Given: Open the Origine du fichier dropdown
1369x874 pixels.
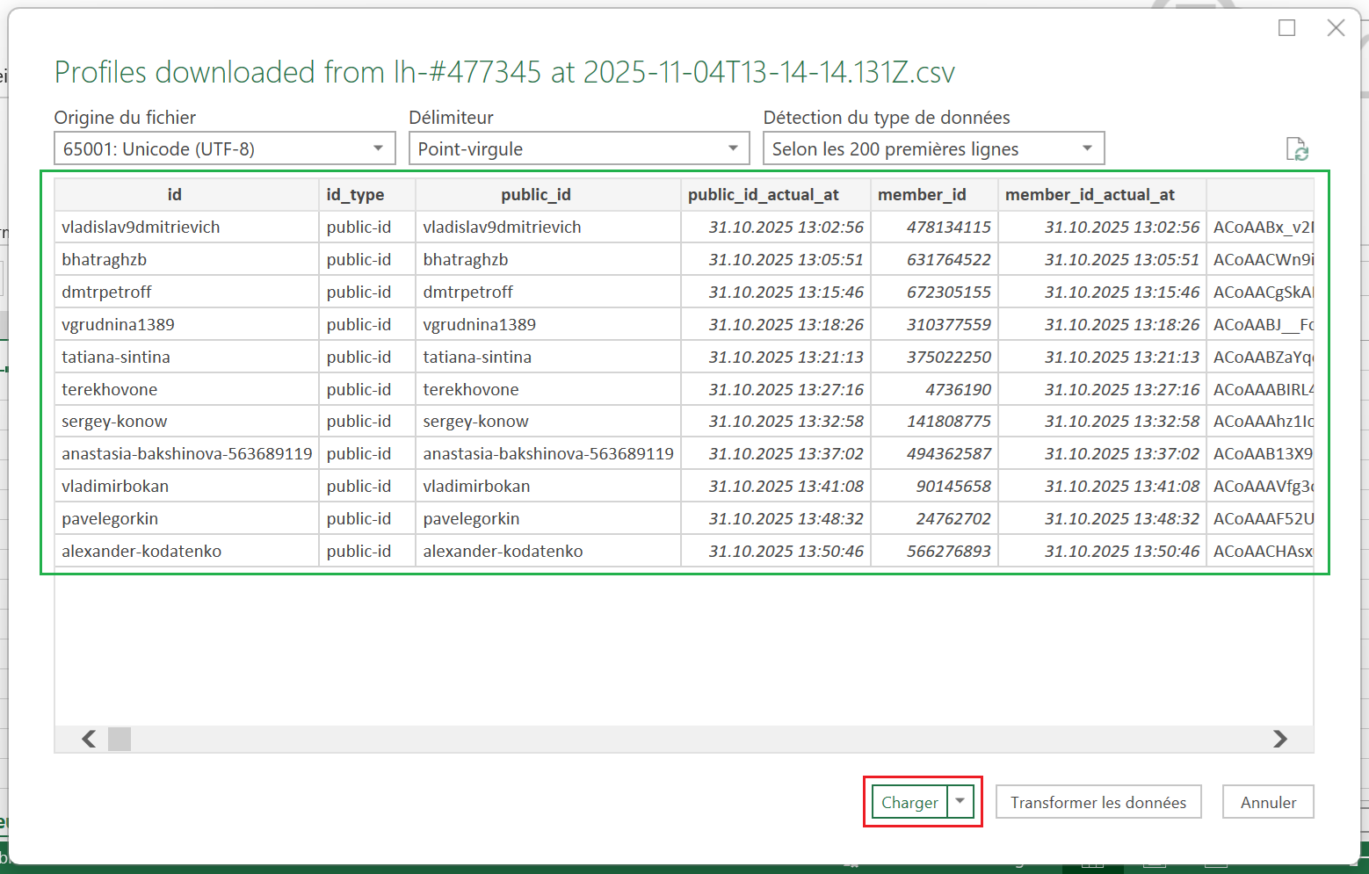Looking at the screenshot, I should 224,148.
